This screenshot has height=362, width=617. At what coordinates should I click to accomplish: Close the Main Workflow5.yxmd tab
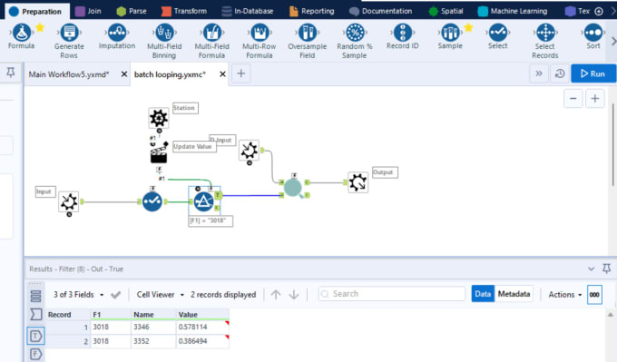click(124, 74)
